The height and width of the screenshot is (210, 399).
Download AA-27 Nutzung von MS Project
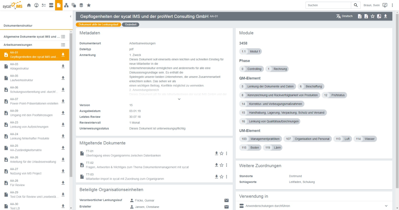click(x=63, y=171)
